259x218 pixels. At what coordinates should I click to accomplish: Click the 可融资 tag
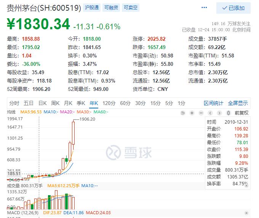(x=111, y=8)
